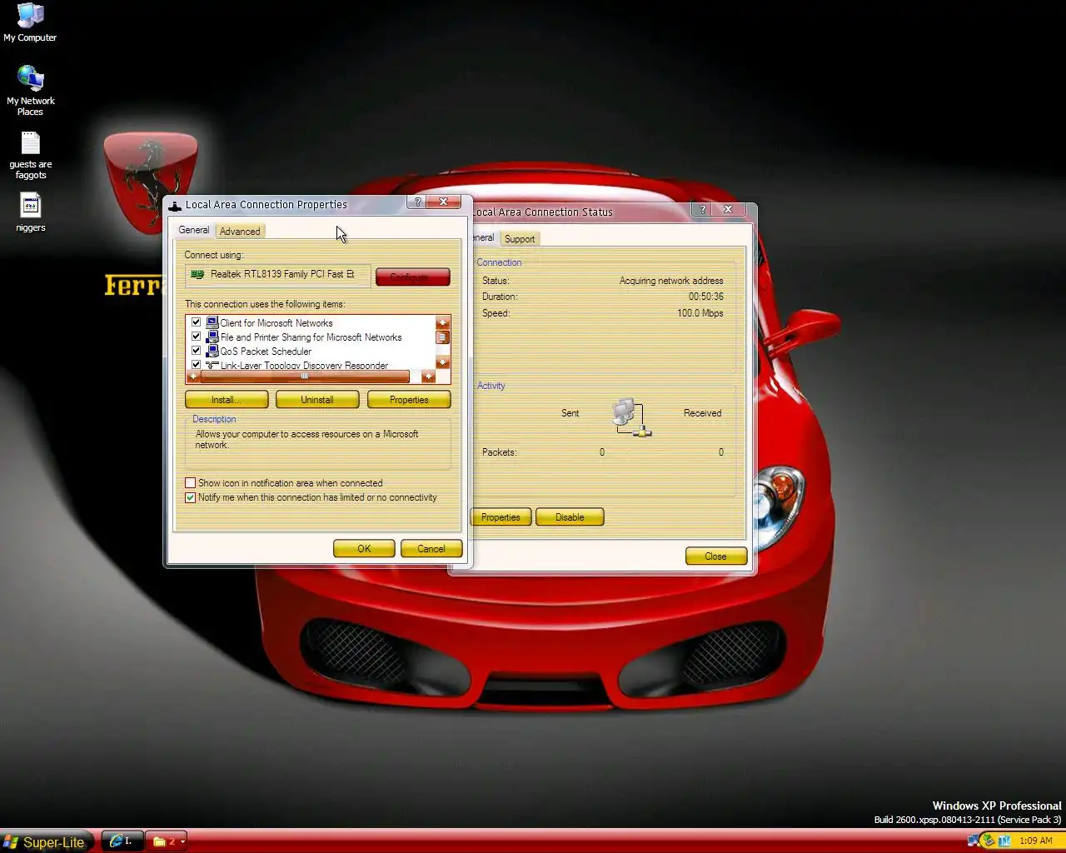
Task: Select the 'Client for Microsoft Networks' list entry
Action: tap(276, 323)
